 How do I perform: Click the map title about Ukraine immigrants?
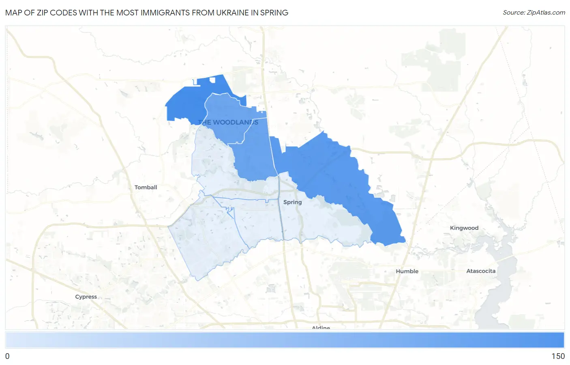tap(147, 13)
